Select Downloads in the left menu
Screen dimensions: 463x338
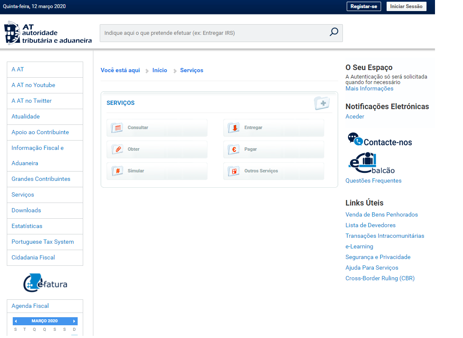click(x=26, y=210)
